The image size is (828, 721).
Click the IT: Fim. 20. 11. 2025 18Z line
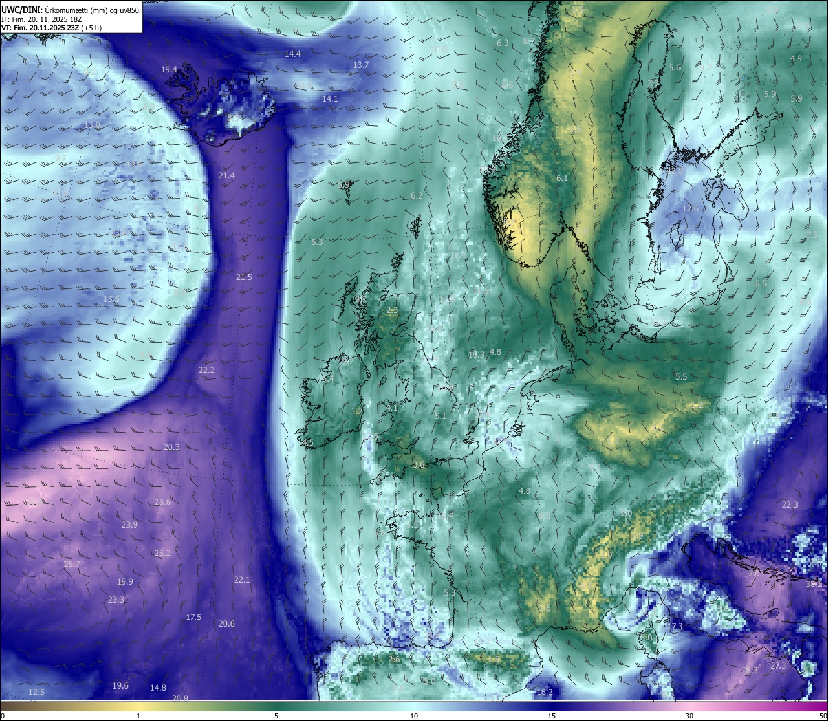pos(41,19)
